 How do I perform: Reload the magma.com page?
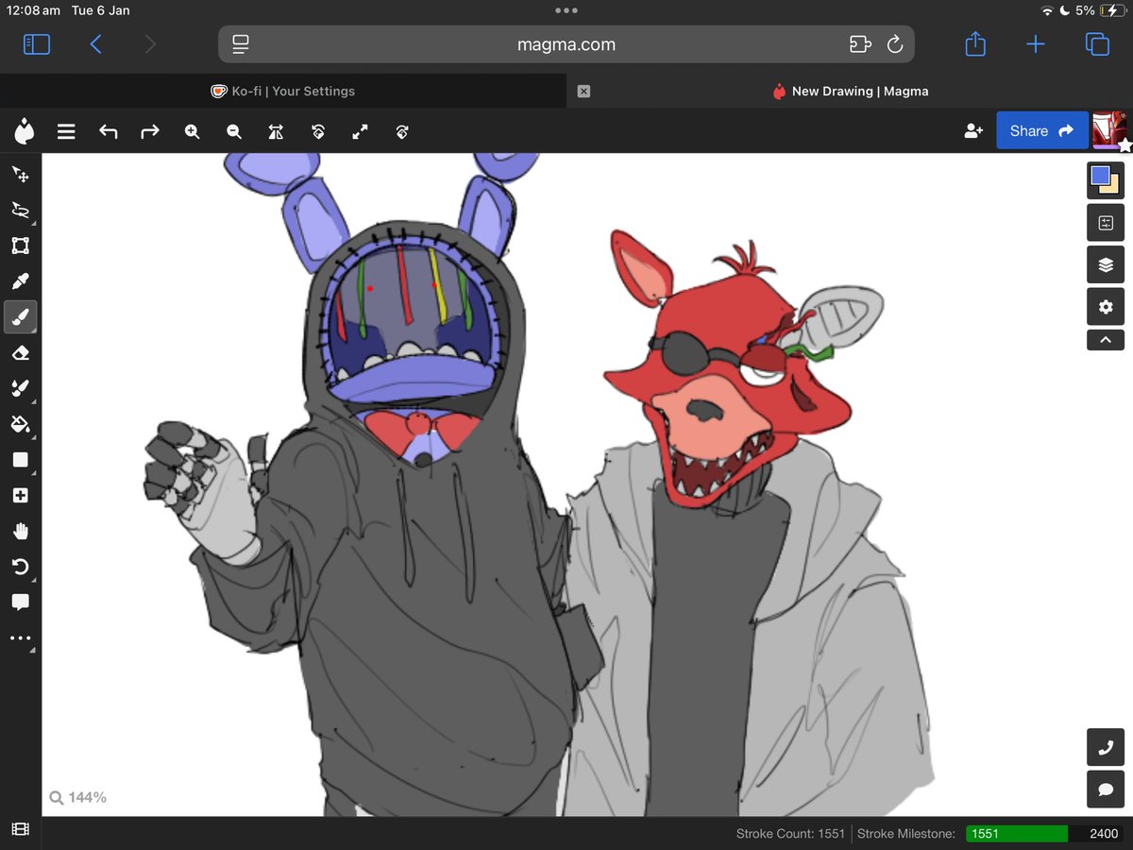pos(895,44)
